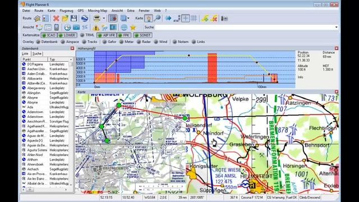Click the red X delete route icon

(x=56, y=19)
